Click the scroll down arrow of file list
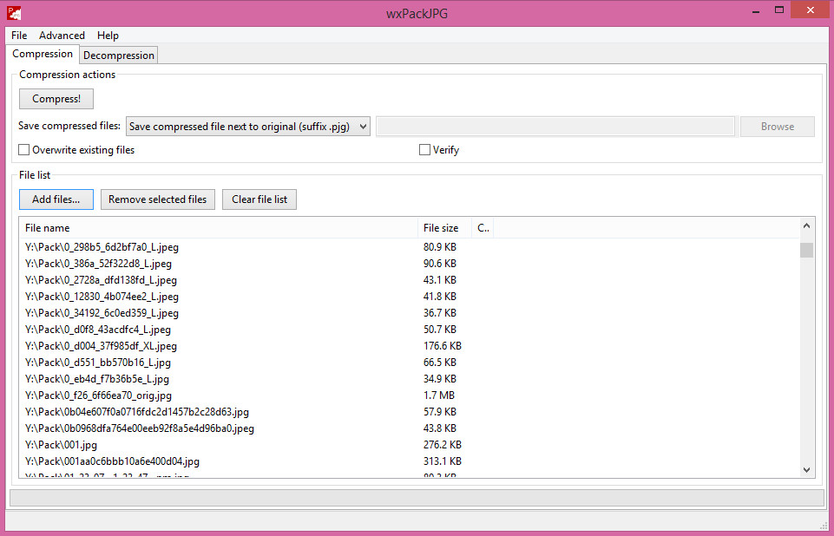The width and height of the screenshot is (834, 536). pyautogui.click(x=807, y=469)
